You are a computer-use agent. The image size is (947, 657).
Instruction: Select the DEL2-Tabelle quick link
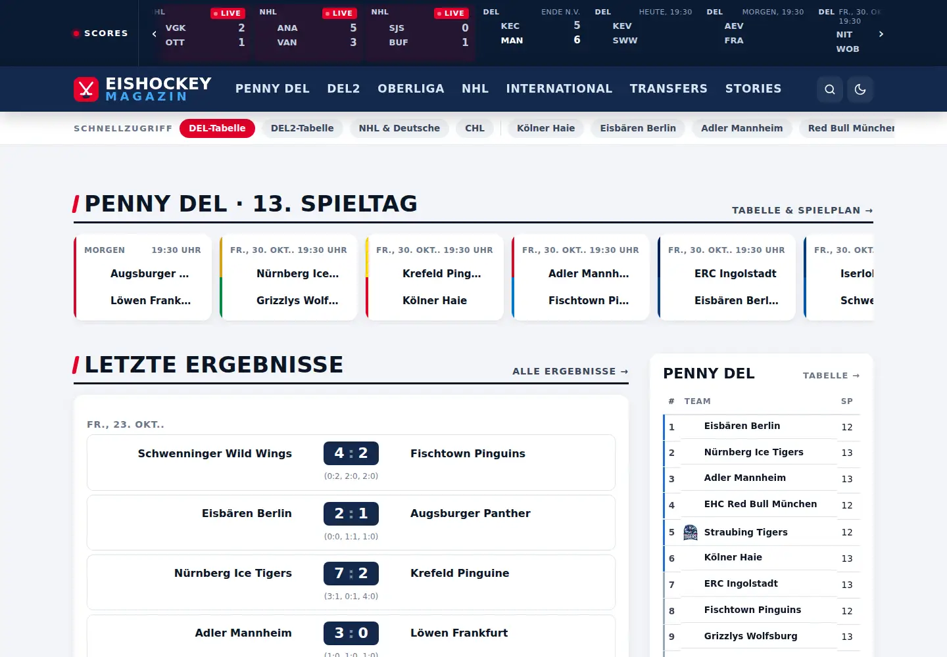303,128
